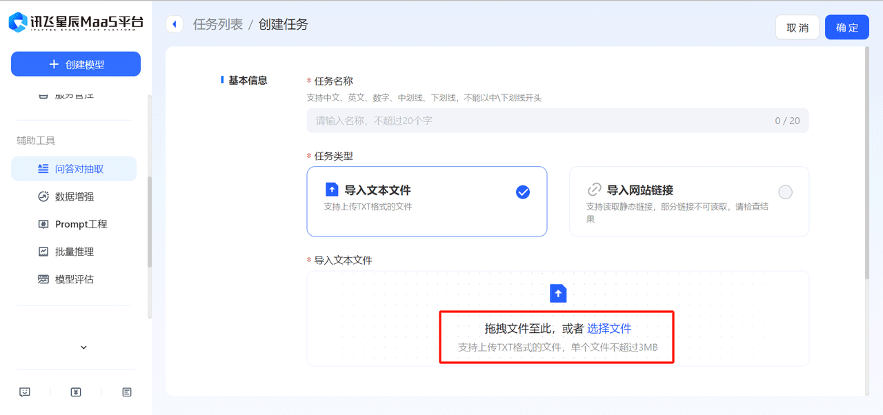883x415 pixels.
Task: Click the 数据增强 icon in sidebar
Action: (43, 196)
